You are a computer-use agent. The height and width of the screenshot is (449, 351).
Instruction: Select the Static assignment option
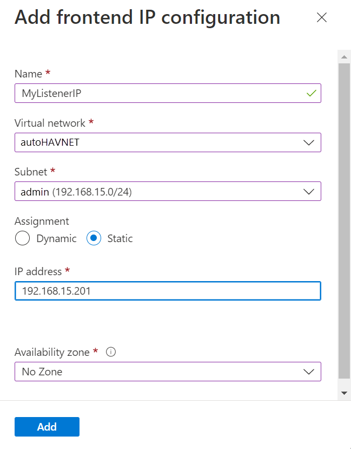pos(92,238)
